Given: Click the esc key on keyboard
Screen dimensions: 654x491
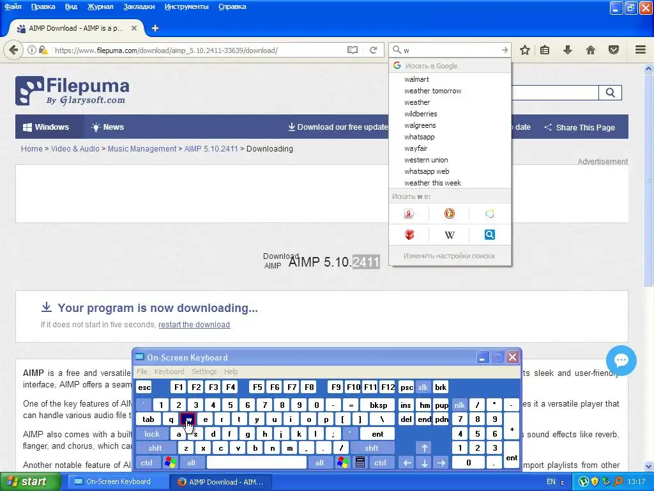Looking at the screenshot, I should pos(144,387).
